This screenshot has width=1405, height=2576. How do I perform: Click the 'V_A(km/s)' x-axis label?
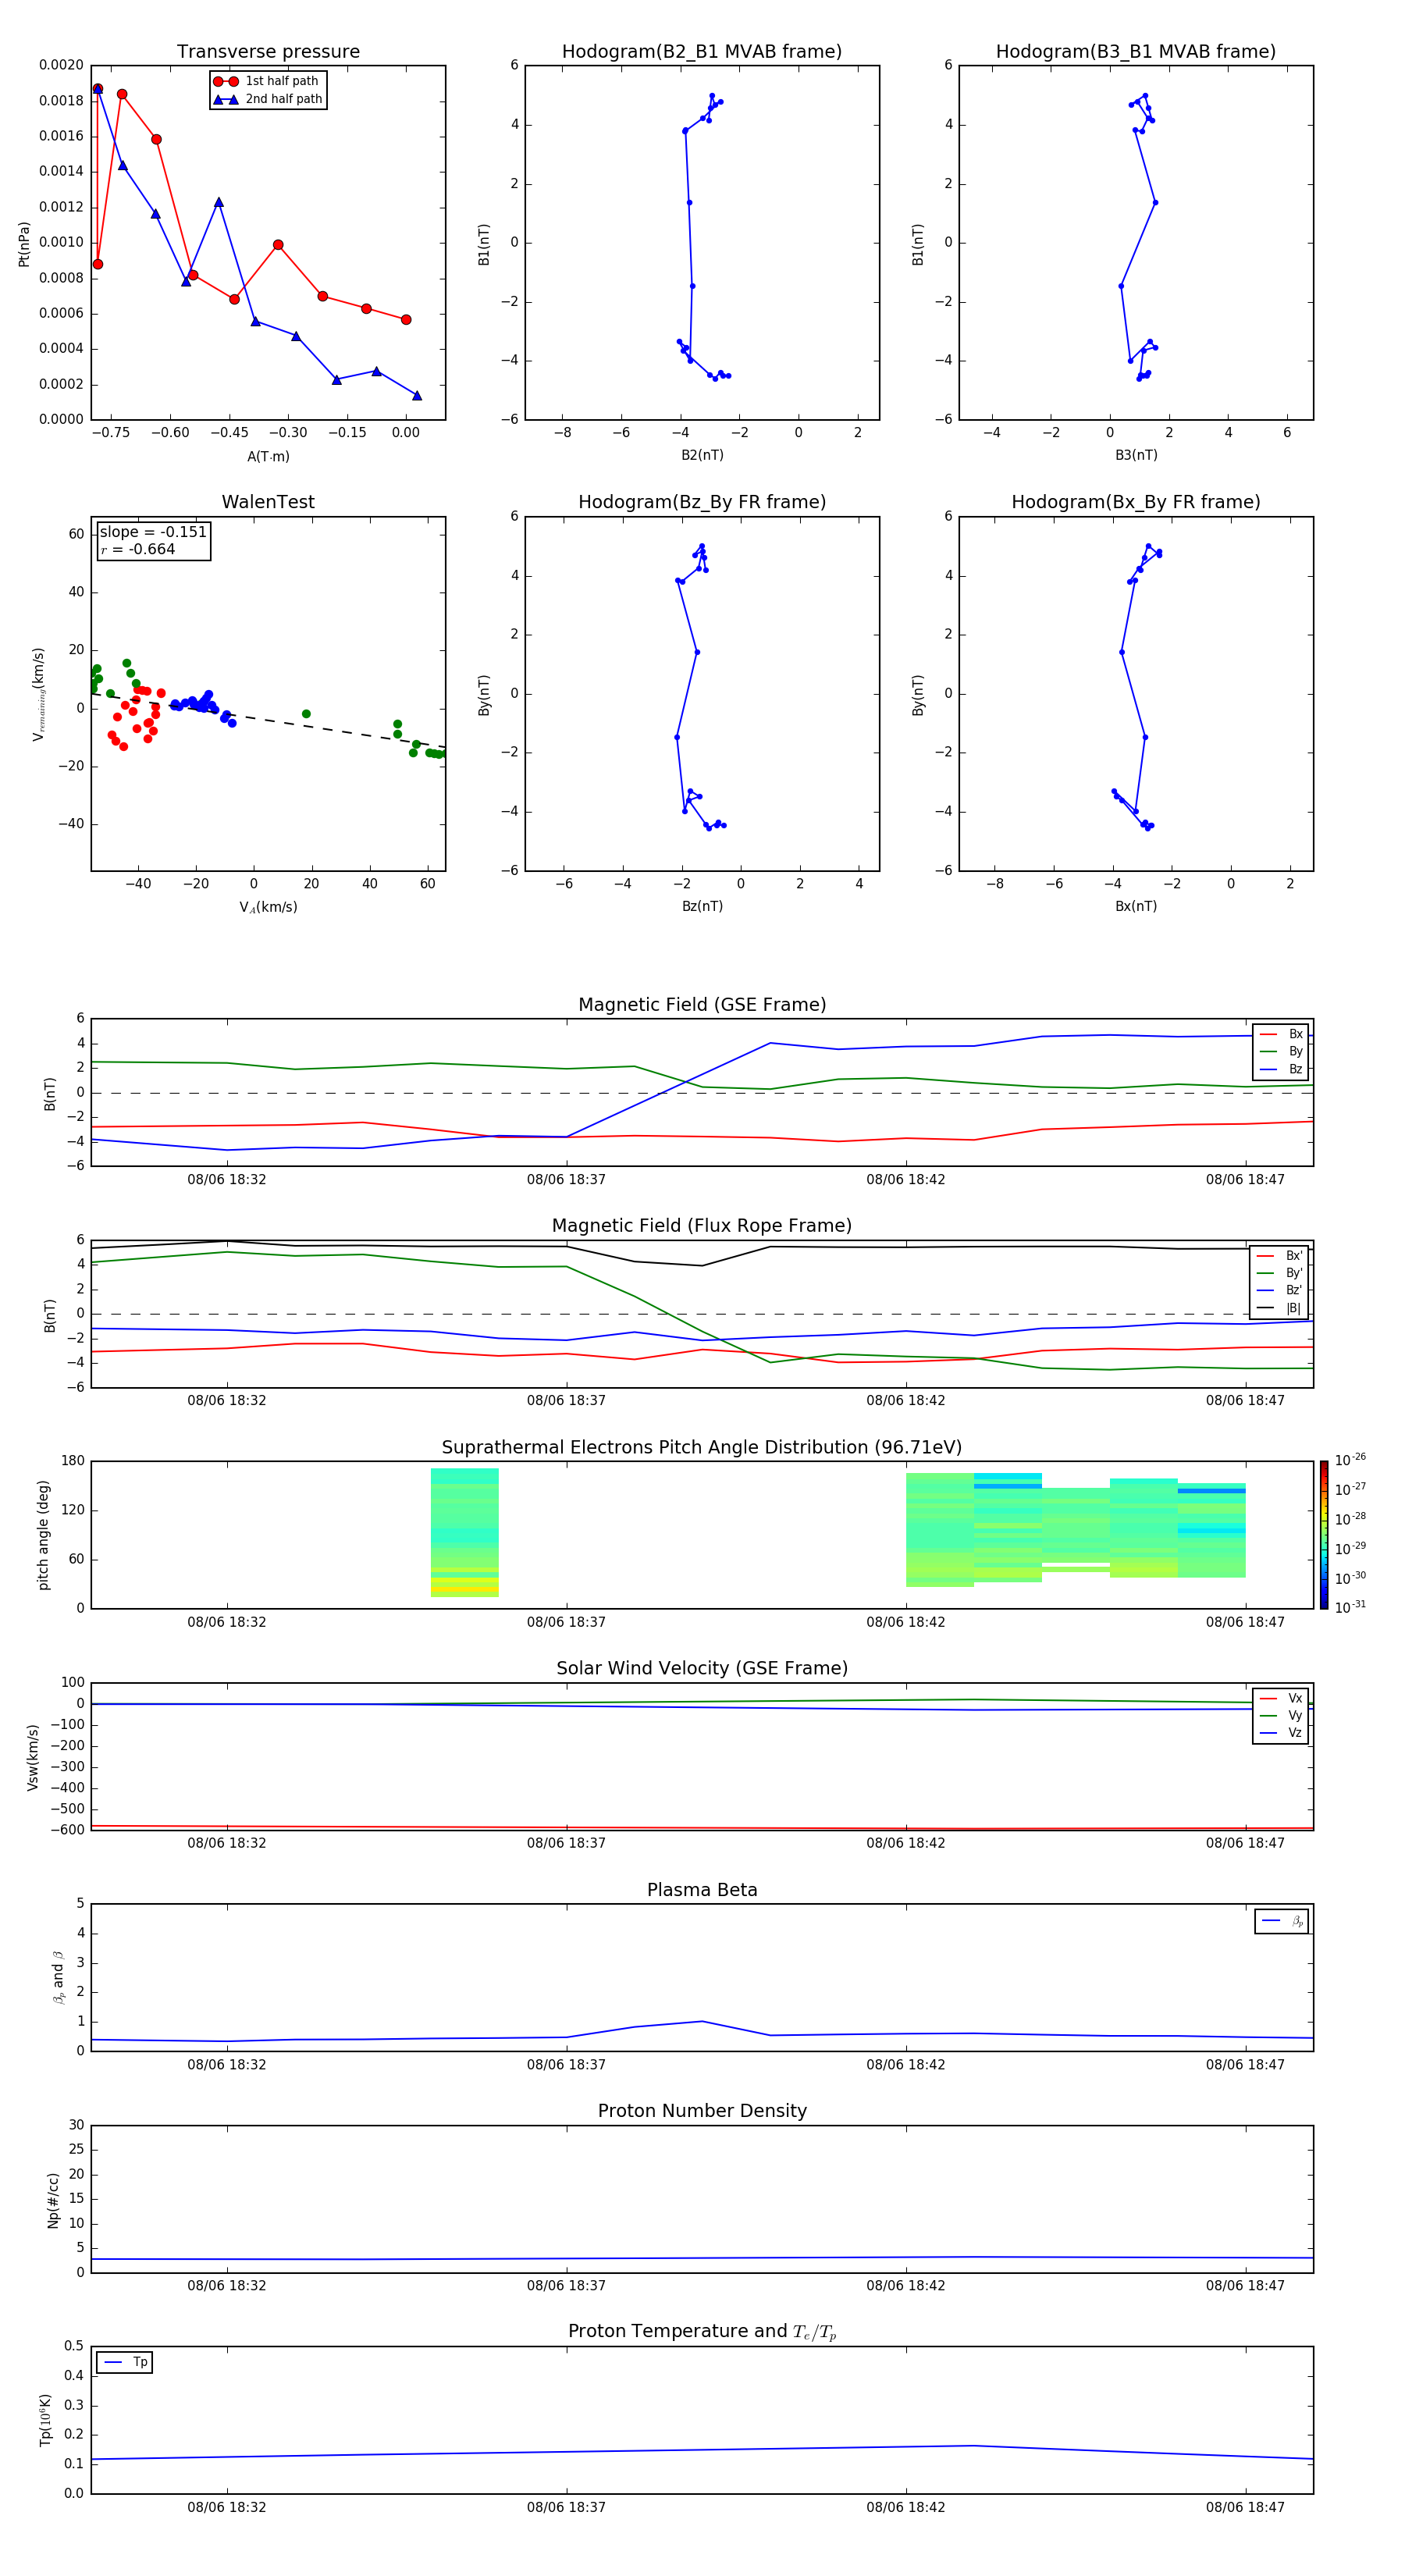268,907
